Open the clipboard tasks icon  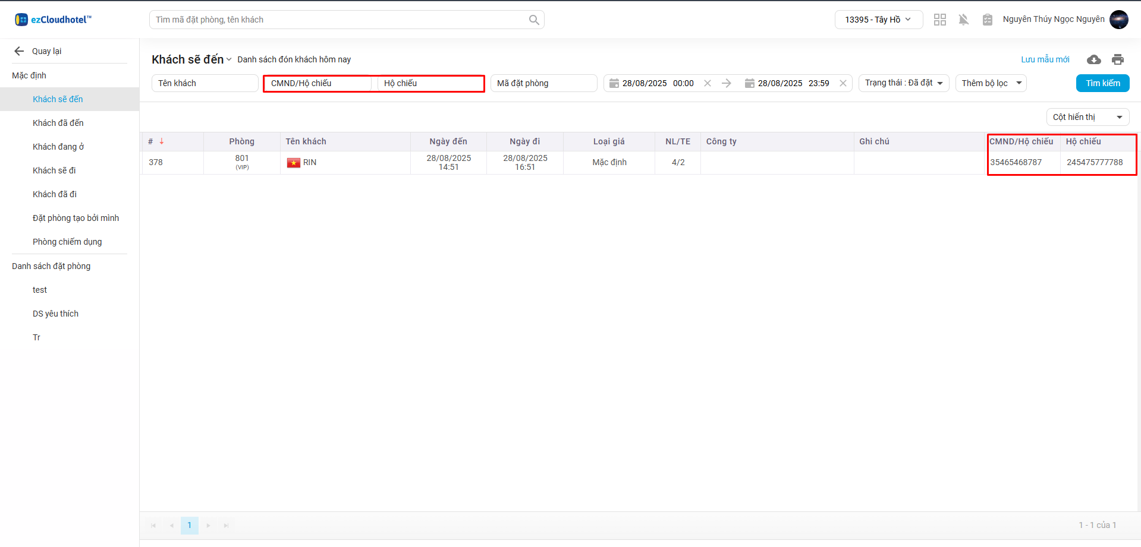pos(987,20)
